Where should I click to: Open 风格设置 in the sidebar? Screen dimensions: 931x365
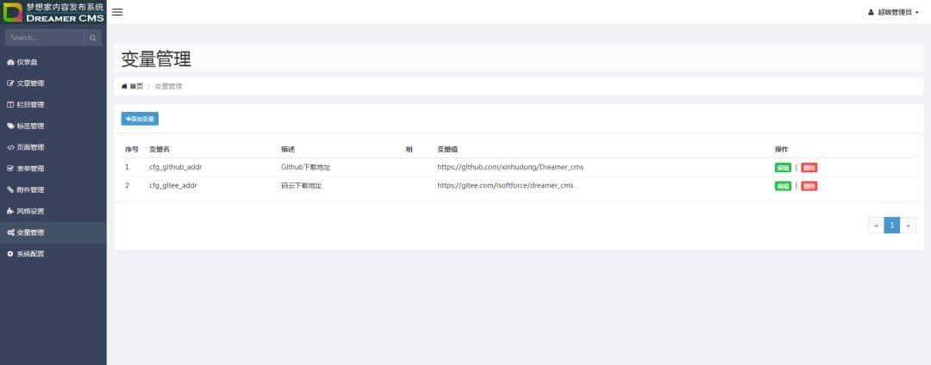click(x=53, y=211)
